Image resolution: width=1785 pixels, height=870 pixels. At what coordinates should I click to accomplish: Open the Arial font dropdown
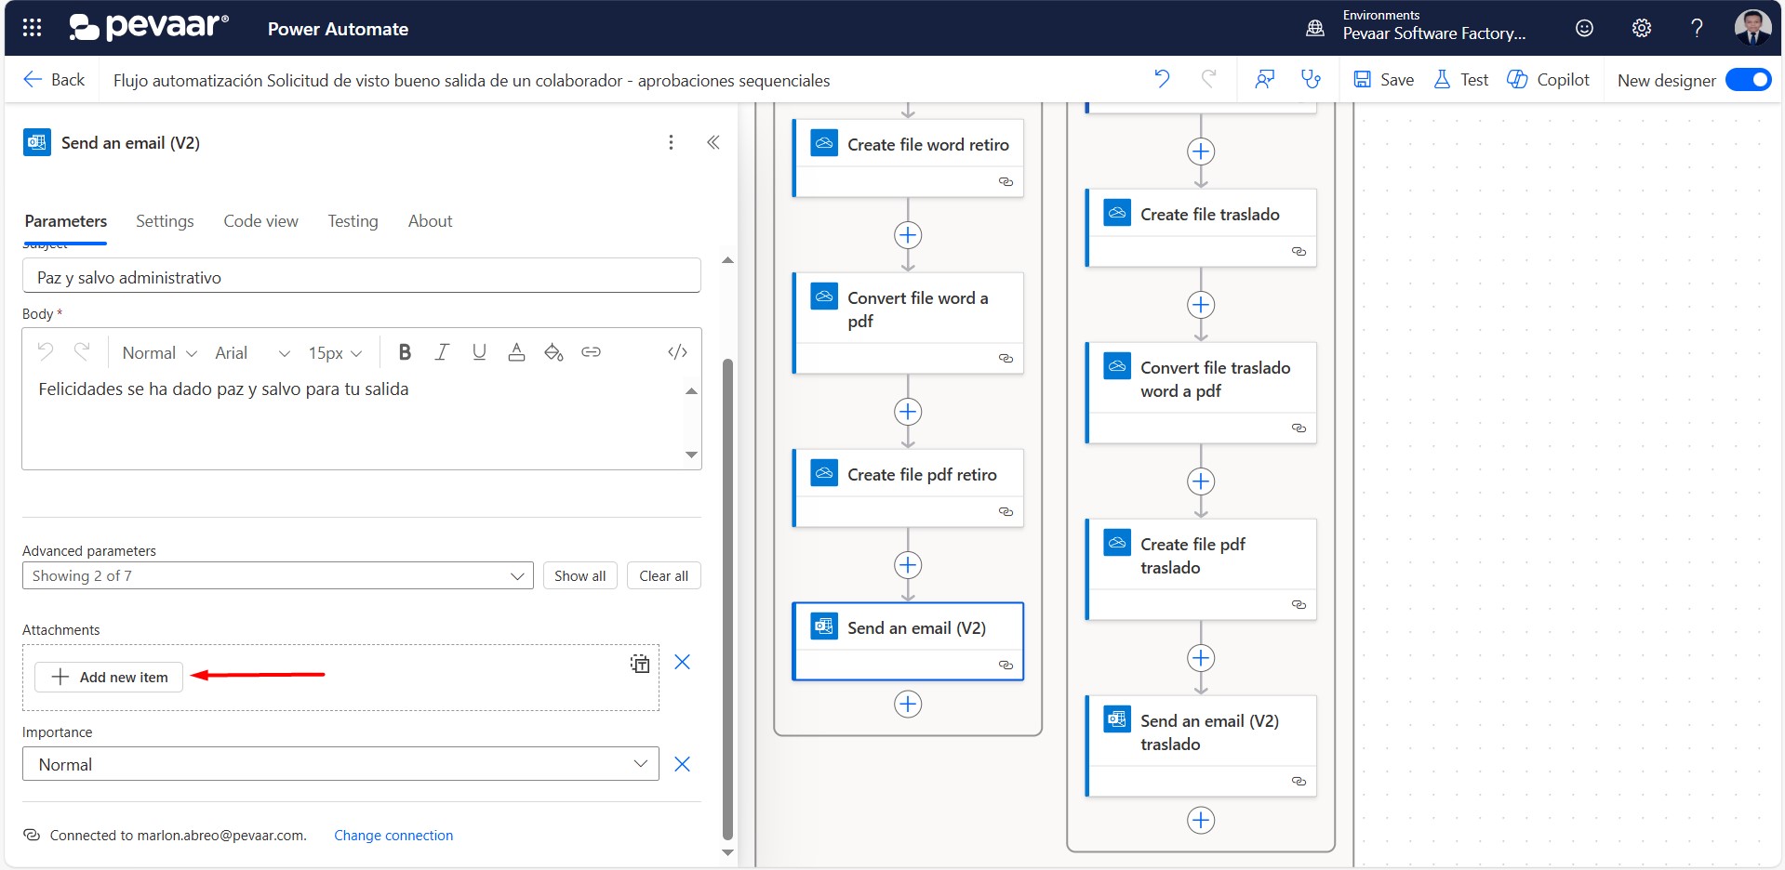pyautogui.click(x=252, y=353)
